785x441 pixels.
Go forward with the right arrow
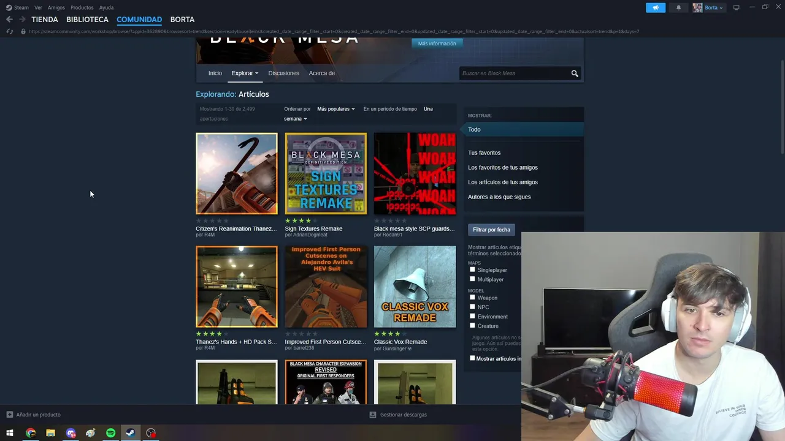click(22, 20)
